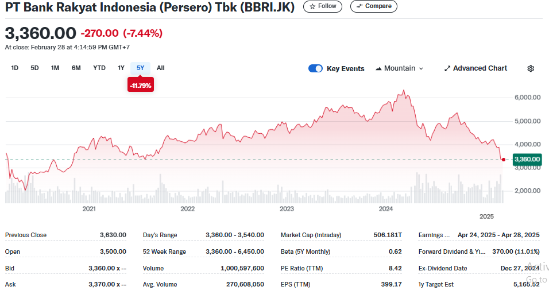The height and width of the screenshot is (294, 549).
Task: Click the Ex-Dividend Date label
Action: pos(443,268)
